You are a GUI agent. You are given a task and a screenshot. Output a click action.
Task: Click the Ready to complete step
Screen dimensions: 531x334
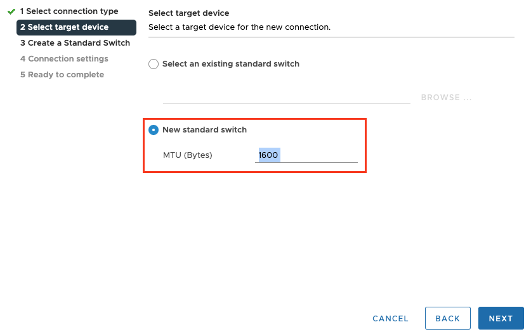(x=62, y=75)
